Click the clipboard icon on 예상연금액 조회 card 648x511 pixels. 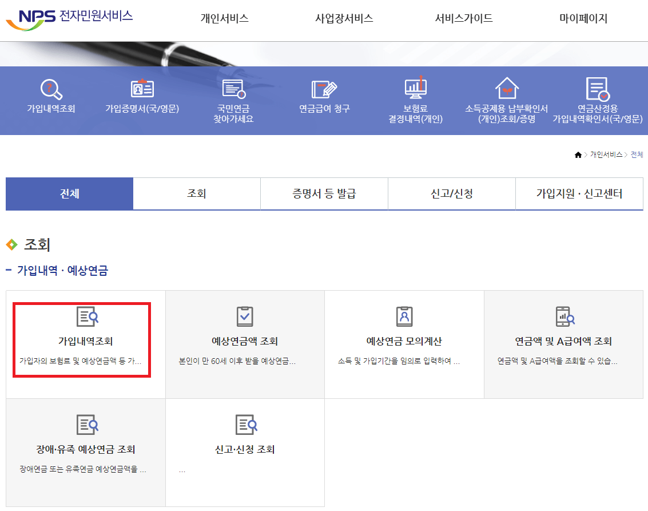244,316
